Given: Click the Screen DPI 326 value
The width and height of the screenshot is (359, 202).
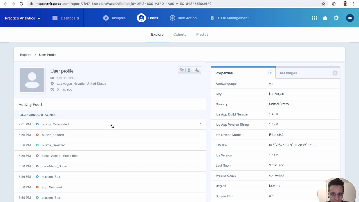Looking at the screenshot, I should 271,196.
